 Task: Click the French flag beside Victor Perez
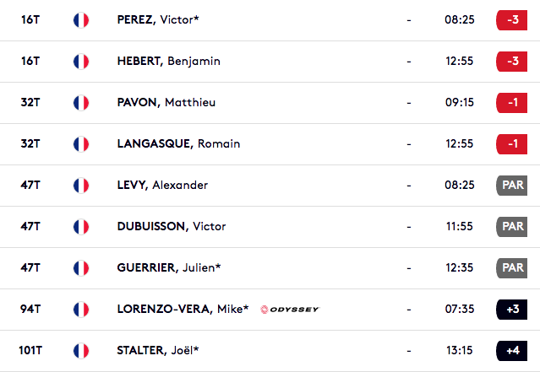tap(81, 20)
